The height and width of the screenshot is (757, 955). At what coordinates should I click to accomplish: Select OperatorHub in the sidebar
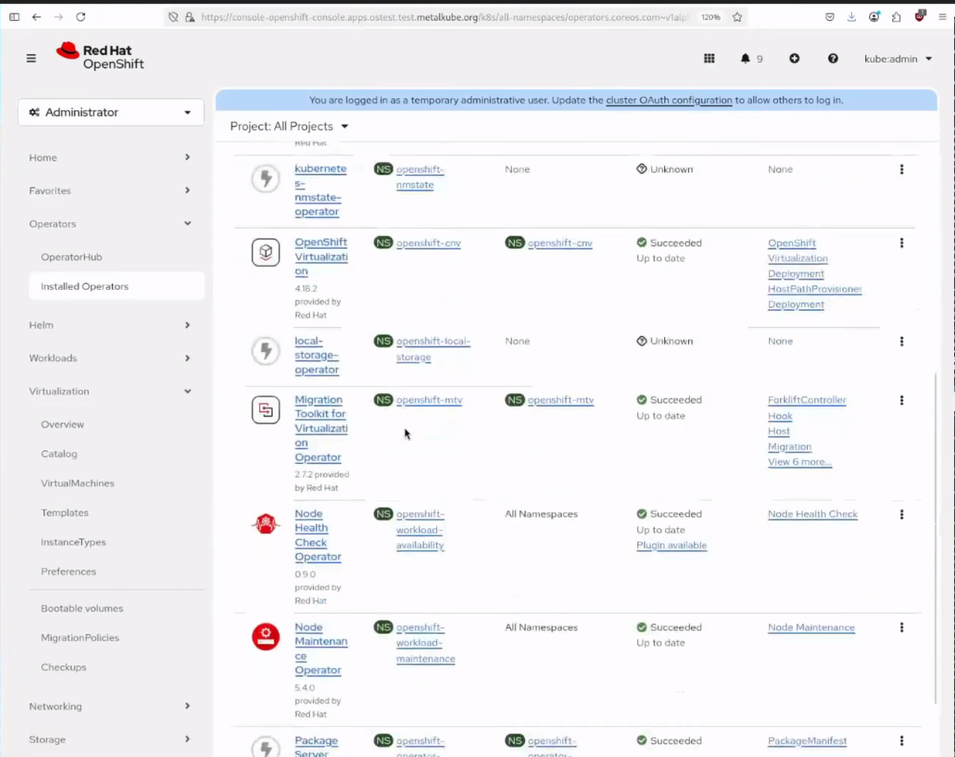click(x=72, y=257)
